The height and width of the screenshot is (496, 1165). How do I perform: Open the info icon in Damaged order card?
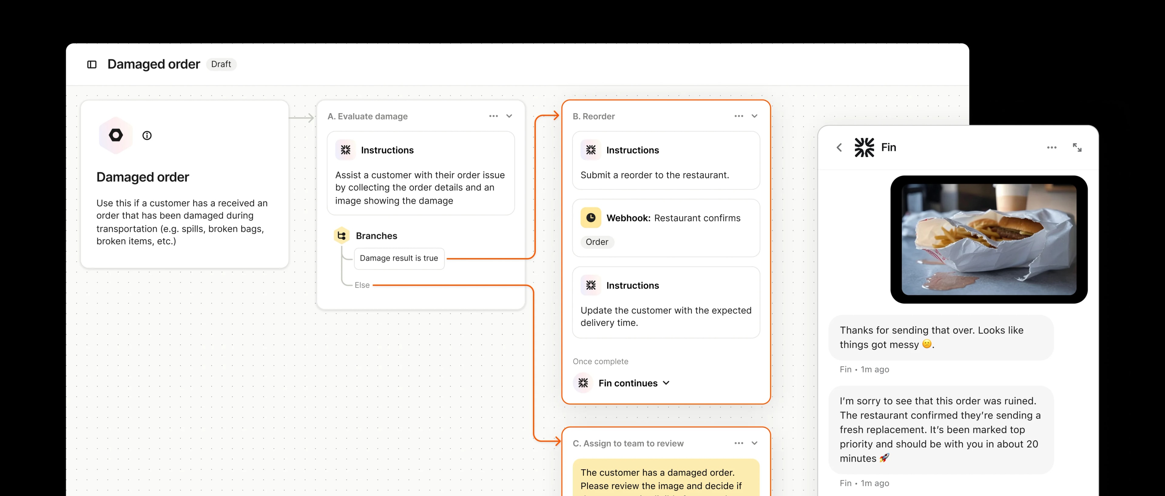click(x=147, y=135)
